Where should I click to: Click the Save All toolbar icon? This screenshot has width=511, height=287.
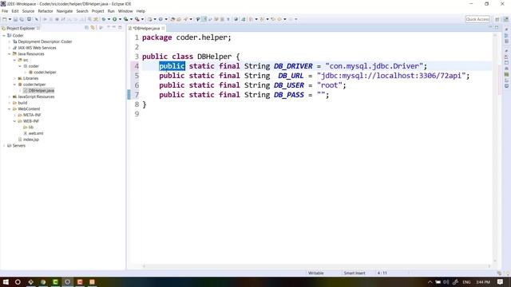[22, 19]
